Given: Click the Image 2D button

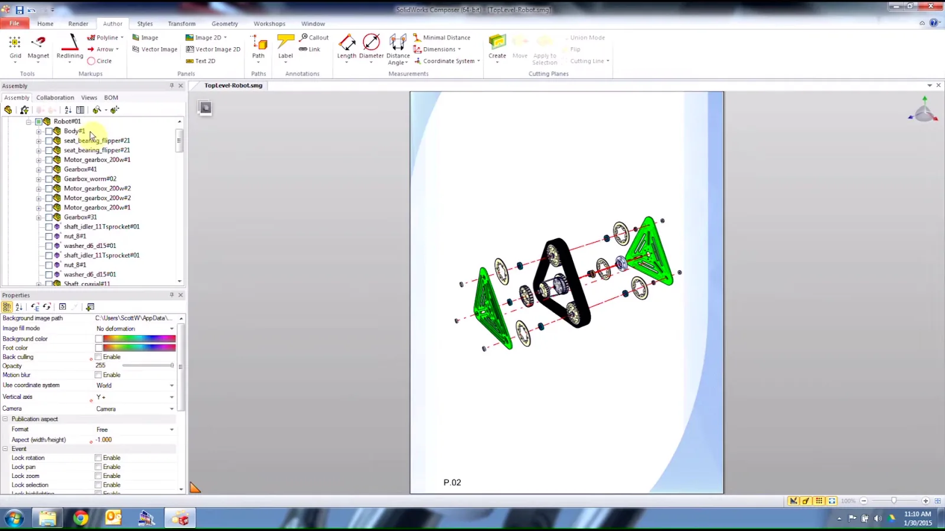Looking at the screenshot, I should [x=206, y=37].
